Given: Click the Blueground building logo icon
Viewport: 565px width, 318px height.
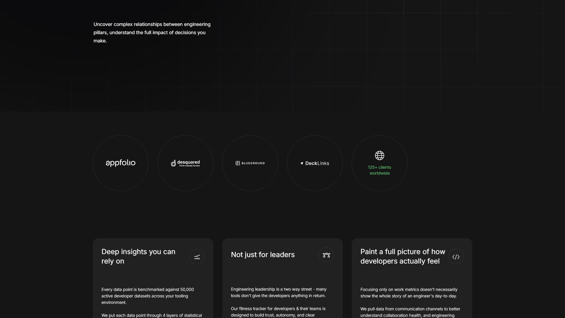Looking at the screenshot, I should coord(237,163).
